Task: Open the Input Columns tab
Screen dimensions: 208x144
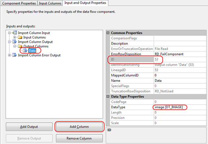Action: (x=50, y=3)
